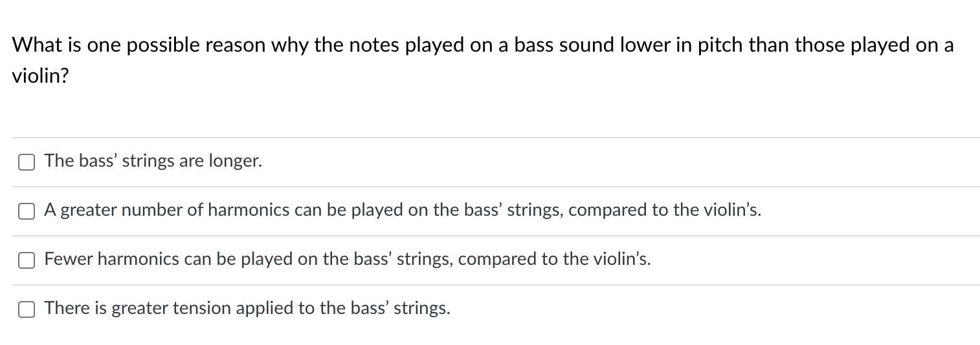This screenshot has width=980, height=345.
Task: Click the "A greater number of harmonics" answer label
Action: (403, 211)
